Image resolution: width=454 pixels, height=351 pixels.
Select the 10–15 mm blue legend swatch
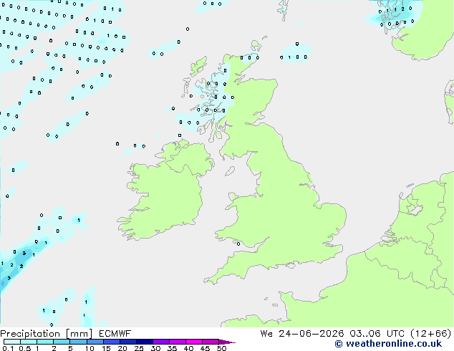(x=95, y=342)
